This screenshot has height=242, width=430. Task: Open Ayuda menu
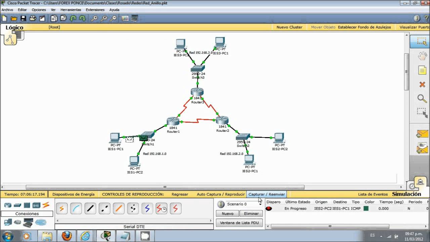114,10
